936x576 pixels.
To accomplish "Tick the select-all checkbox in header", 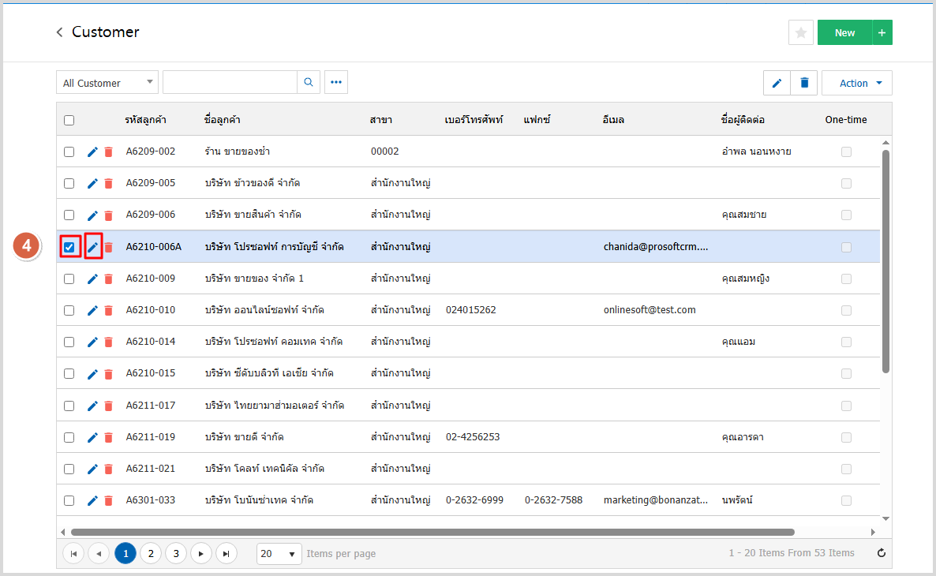I will (69, 120).
